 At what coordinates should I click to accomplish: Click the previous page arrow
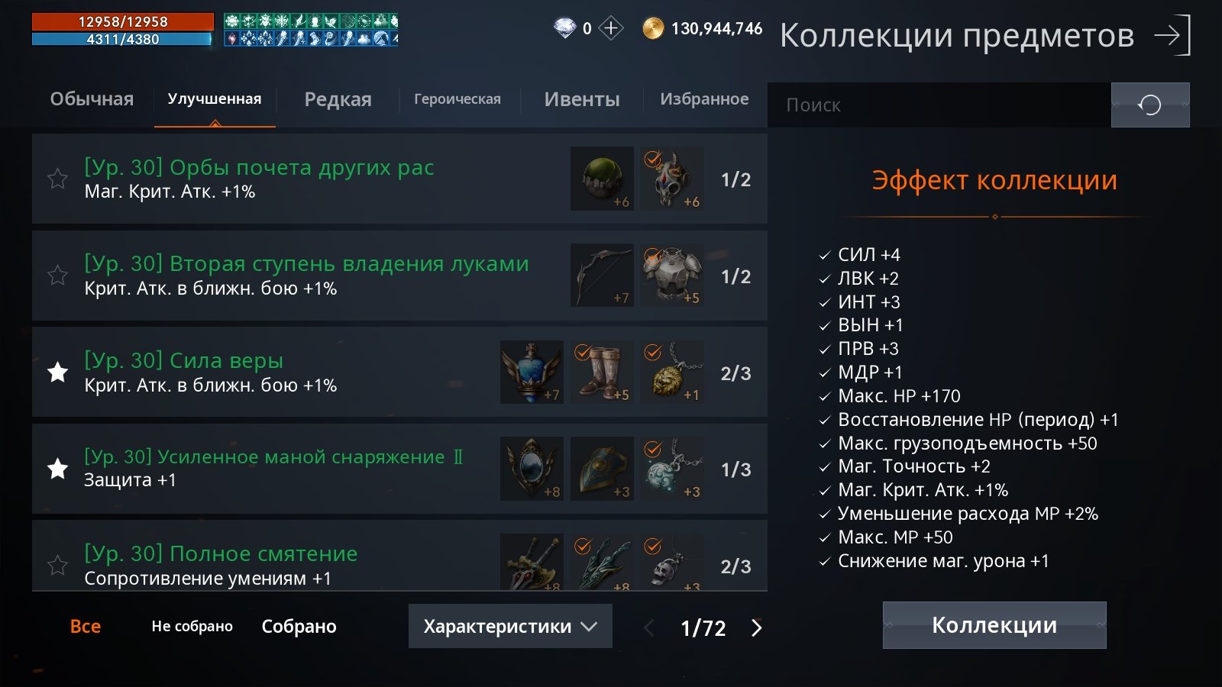tap(648, 627)
